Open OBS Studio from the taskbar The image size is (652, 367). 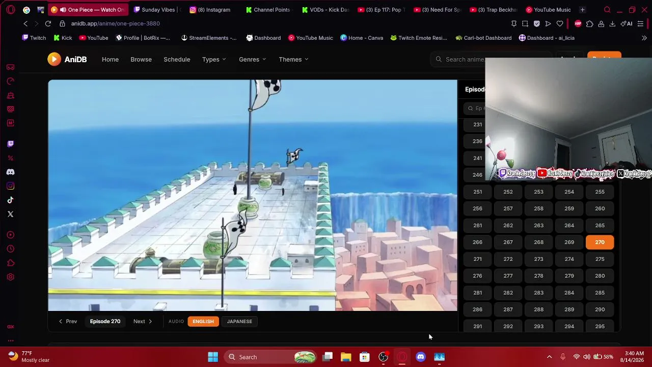(x=384, y=357)
